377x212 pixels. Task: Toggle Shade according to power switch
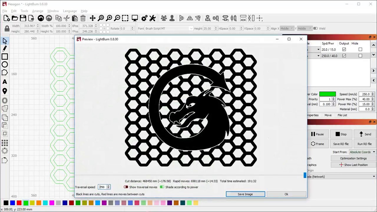click(162, 187)
